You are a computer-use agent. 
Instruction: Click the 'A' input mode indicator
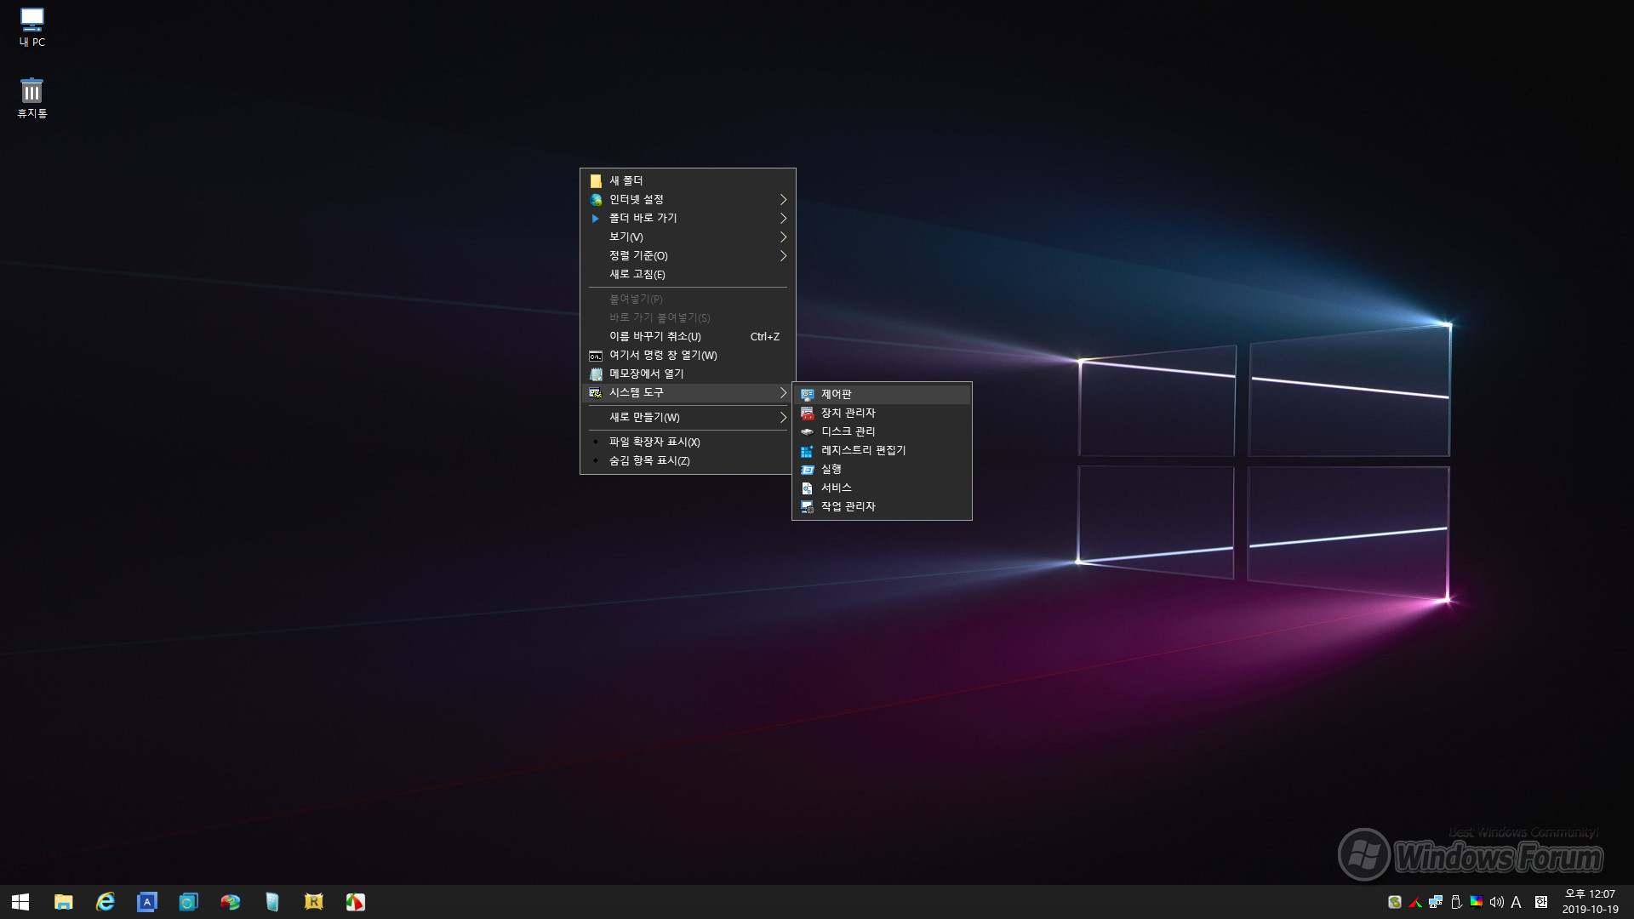point(1516,902)
